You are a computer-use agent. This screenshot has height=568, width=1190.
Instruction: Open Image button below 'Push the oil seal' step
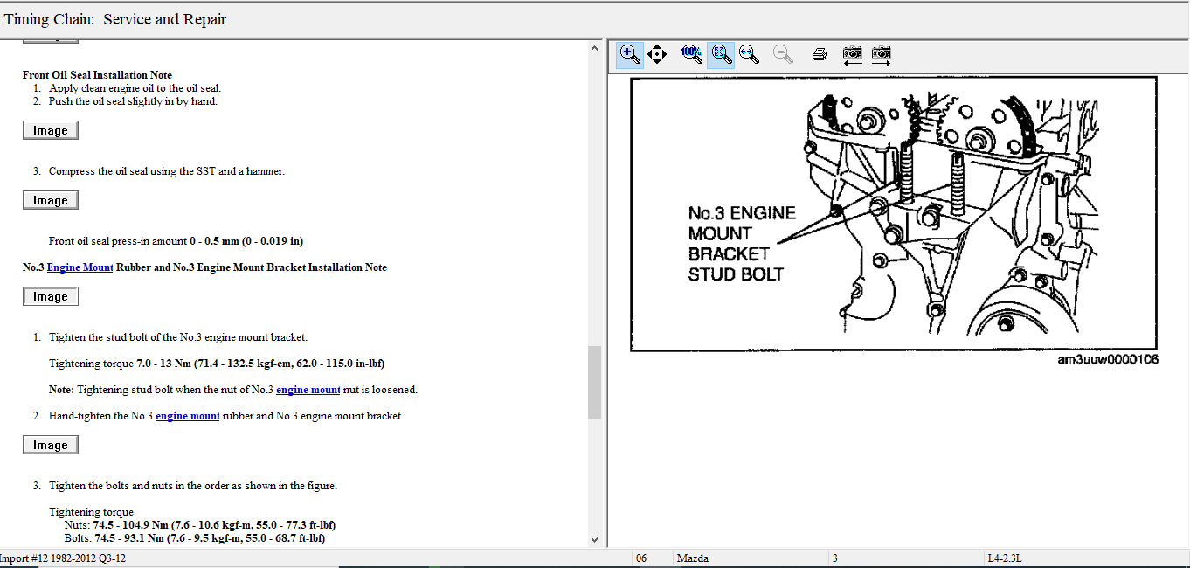coord(50,130)
